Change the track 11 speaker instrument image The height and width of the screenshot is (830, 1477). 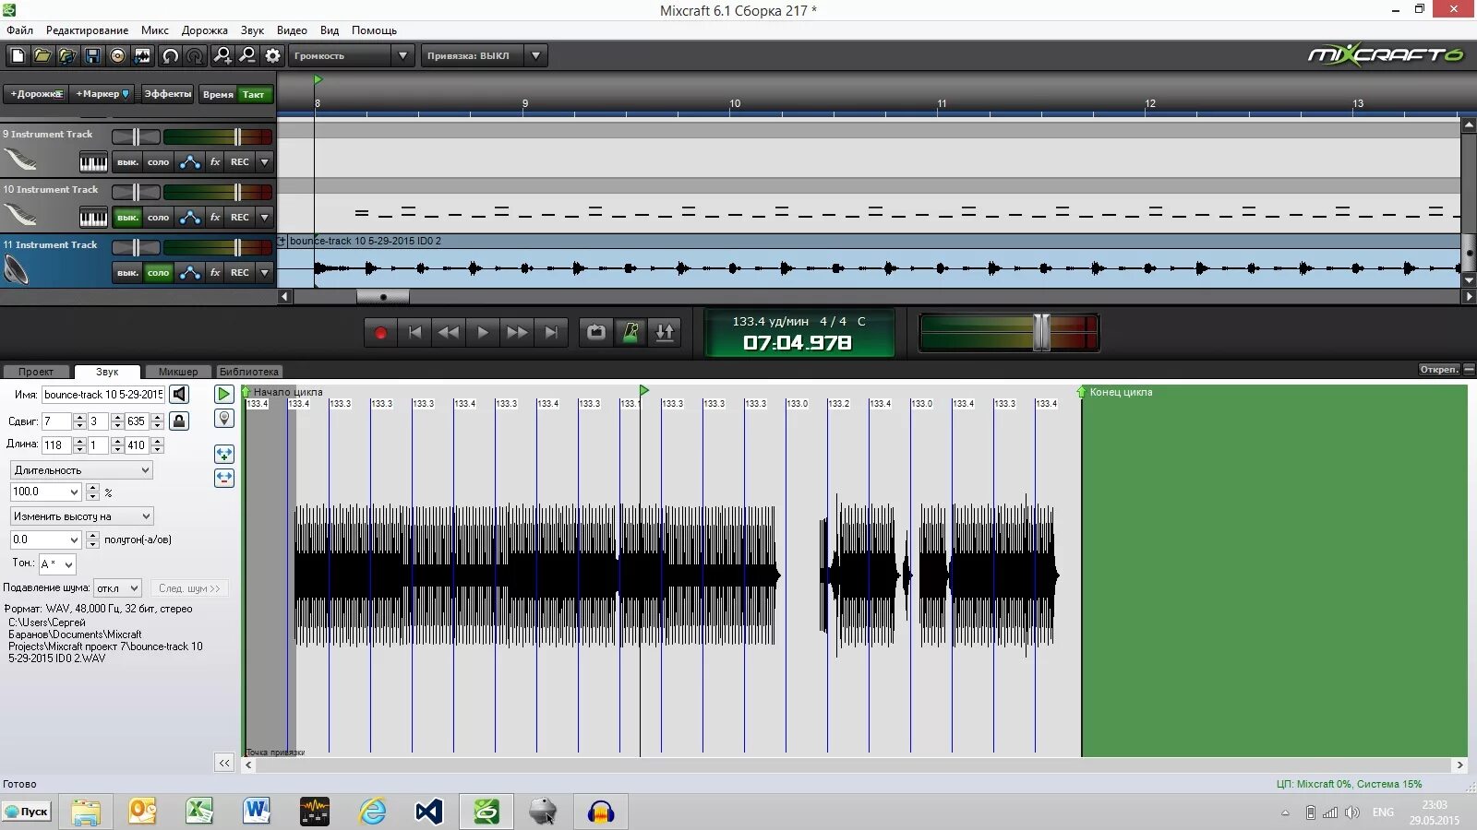tap(17, 269)
